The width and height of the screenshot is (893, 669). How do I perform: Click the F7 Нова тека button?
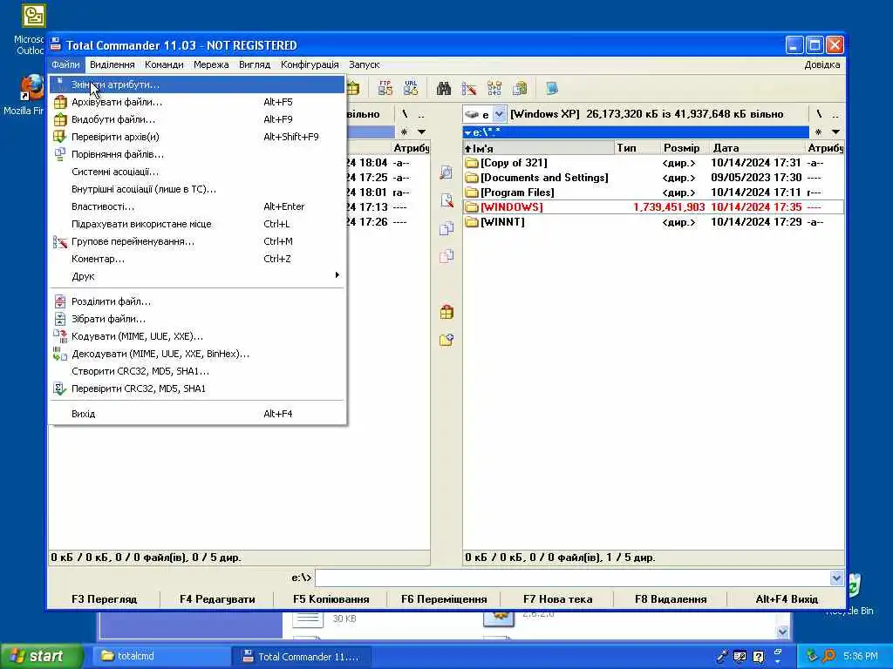point(557,599)
